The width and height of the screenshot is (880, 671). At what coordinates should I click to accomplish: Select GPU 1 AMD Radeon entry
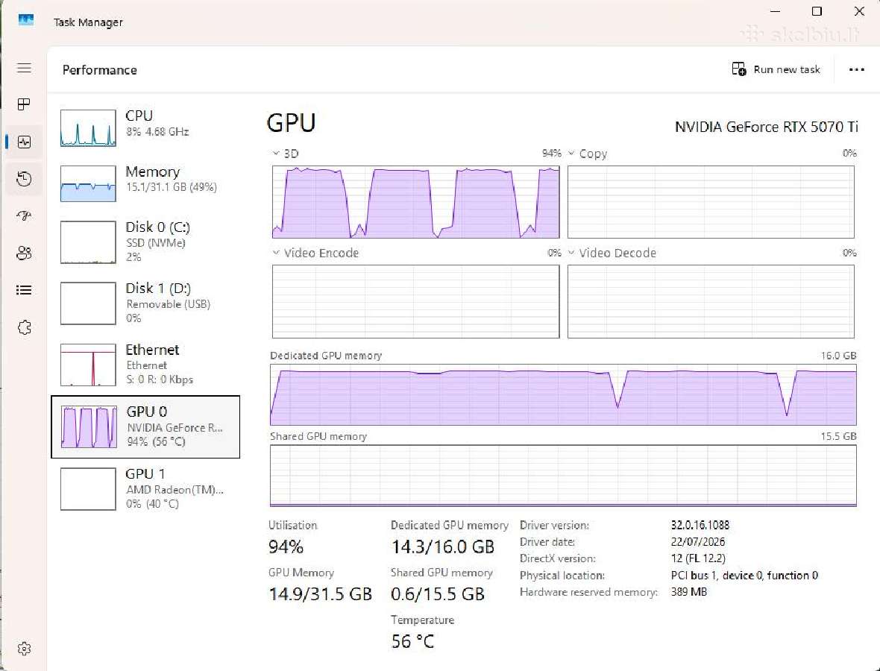pos(145,488)
